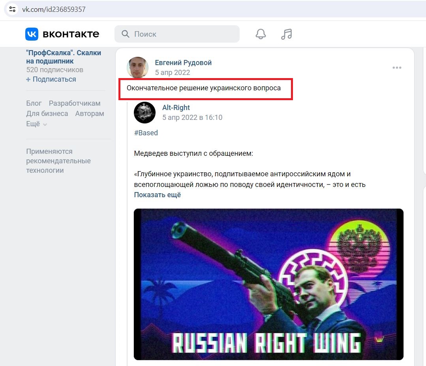Open the VK logo home link
This screenshot has width=426, height=366.
tap(62, 34)
